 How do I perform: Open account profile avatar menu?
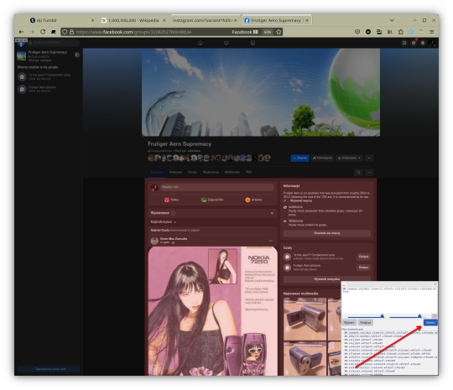tap(432, 43)
